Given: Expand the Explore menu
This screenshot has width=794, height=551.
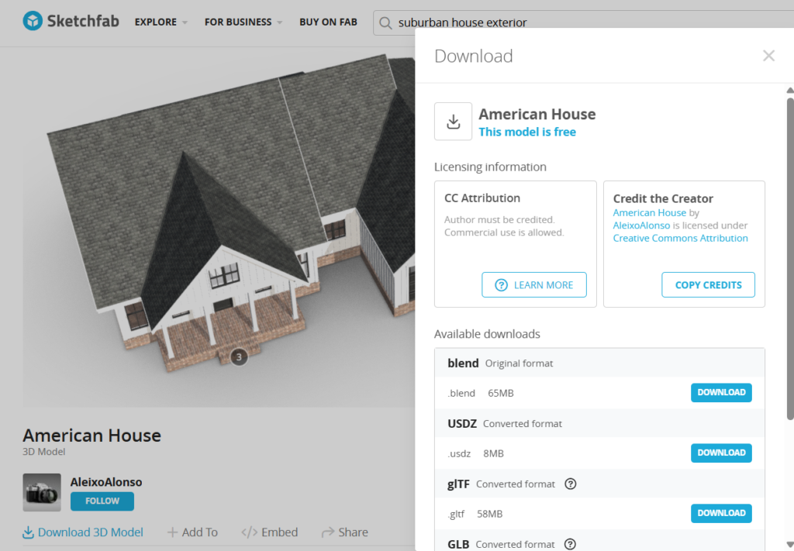Looking at the screenshot, I should (161, 22).
